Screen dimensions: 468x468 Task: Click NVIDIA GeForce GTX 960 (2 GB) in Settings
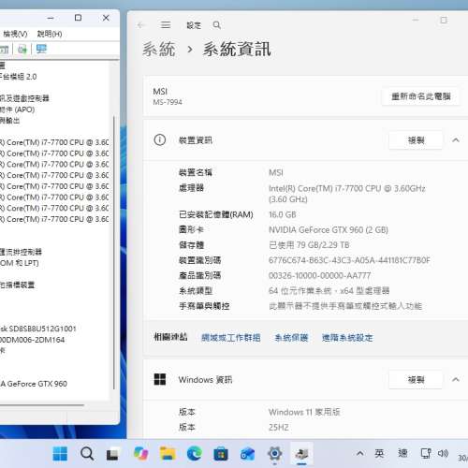[x=329, y=230]
